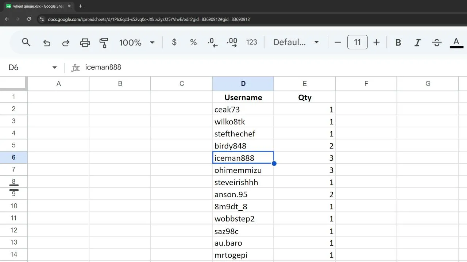467x262 pixels.
Task: Decrease decimal places
Action: (x=212, y=43)
